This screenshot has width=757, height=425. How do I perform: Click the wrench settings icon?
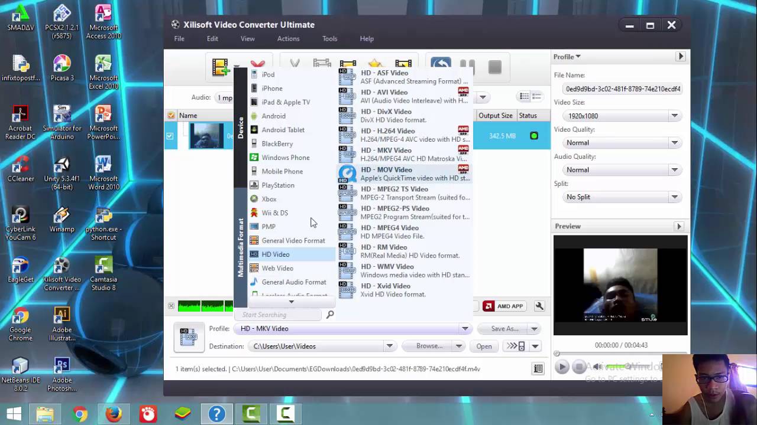[x=539, y=306]
